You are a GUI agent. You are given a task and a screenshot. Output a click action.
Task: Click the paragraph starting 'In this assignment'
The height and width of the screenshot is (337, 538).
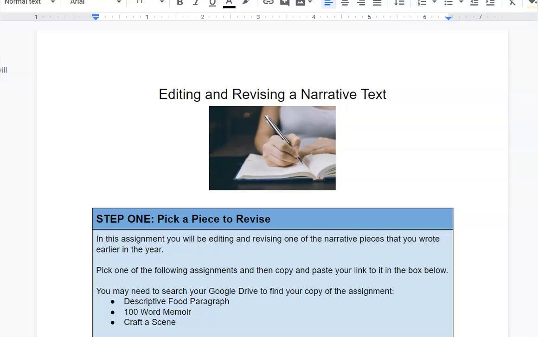(x=268, y=244)
